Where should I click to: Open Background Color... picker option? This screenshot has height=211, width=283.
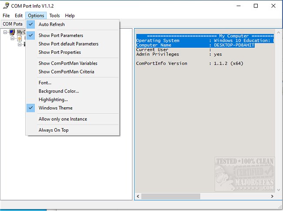pyautogui.click(x=58, y=91)
